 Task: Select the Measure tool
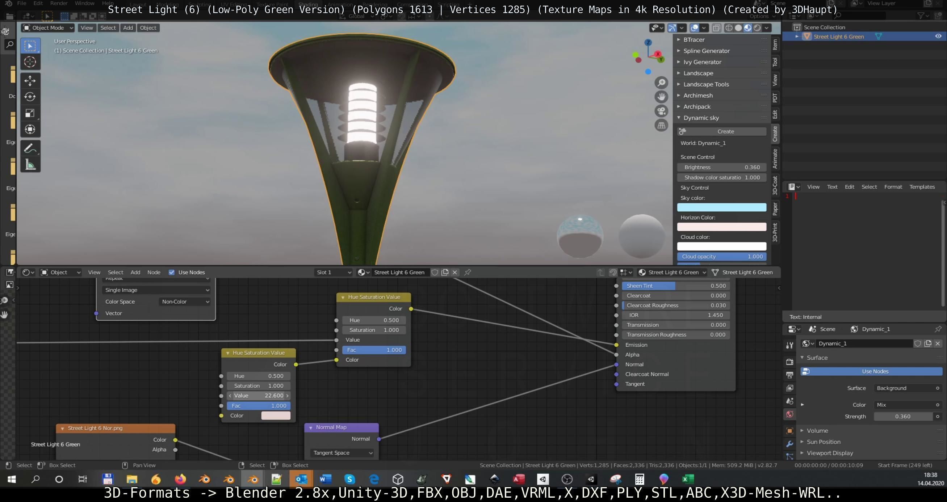(30, 164)
